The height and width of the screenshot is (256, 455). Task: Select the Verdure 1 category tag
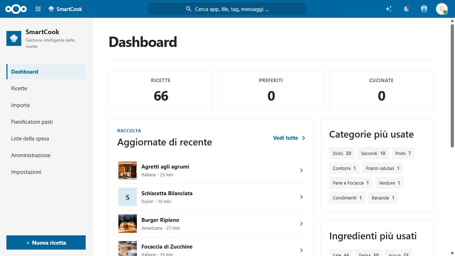[x=390, y=183]
